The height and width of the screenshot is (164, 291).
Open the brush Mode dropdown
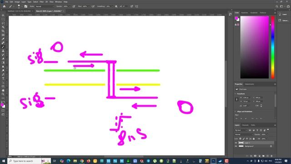point(45,6)
